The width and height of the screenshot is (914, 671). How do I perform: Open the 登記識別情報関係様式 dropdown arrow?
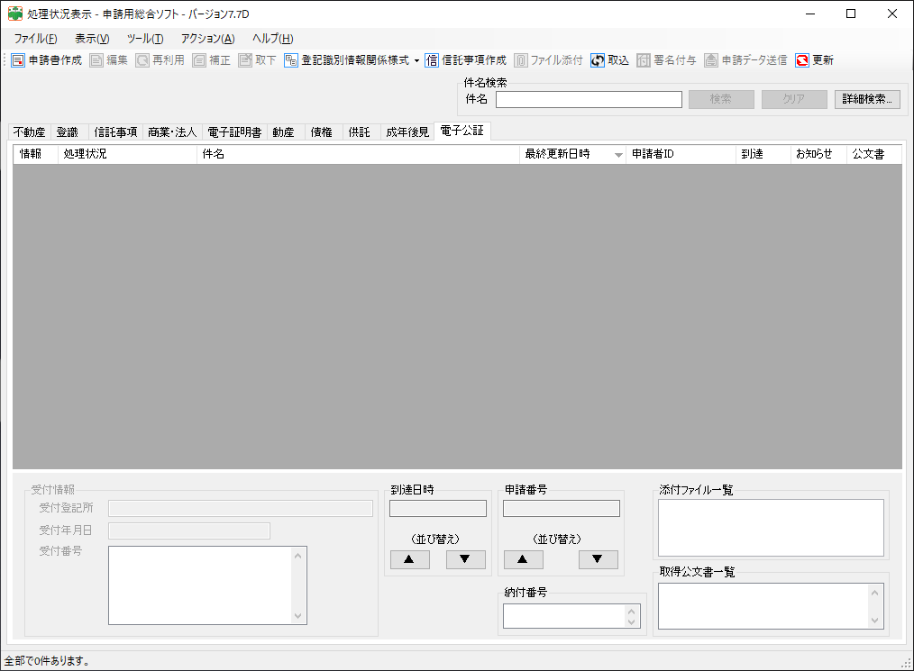click(416, 60)
